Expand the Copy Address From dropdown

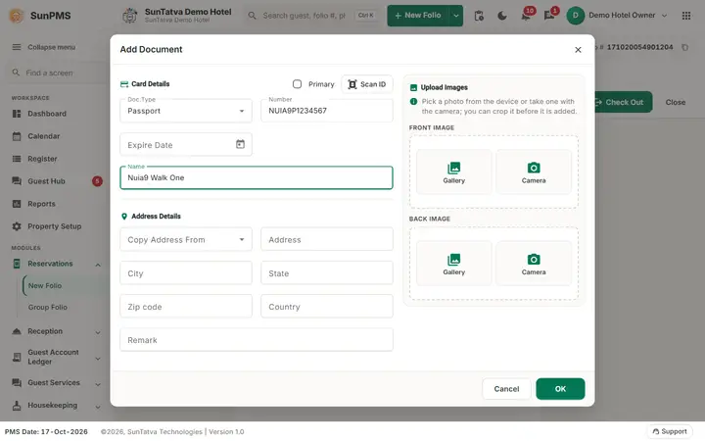186,239
